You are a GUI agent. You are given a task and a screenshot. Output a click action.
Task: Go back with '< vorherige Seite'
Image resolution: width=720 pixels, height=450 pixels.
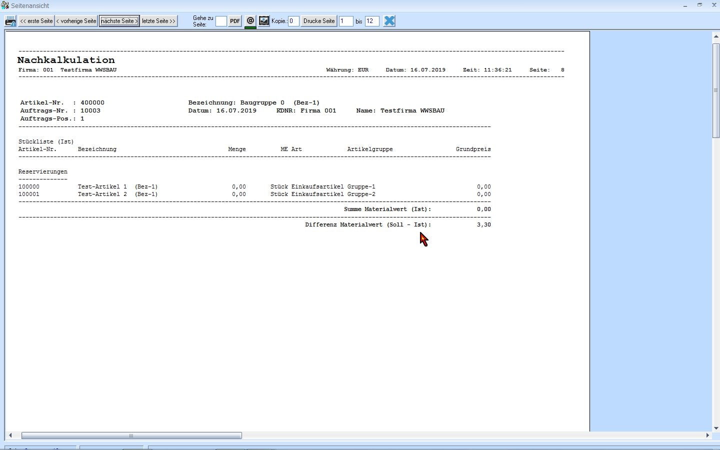[76, 21]
